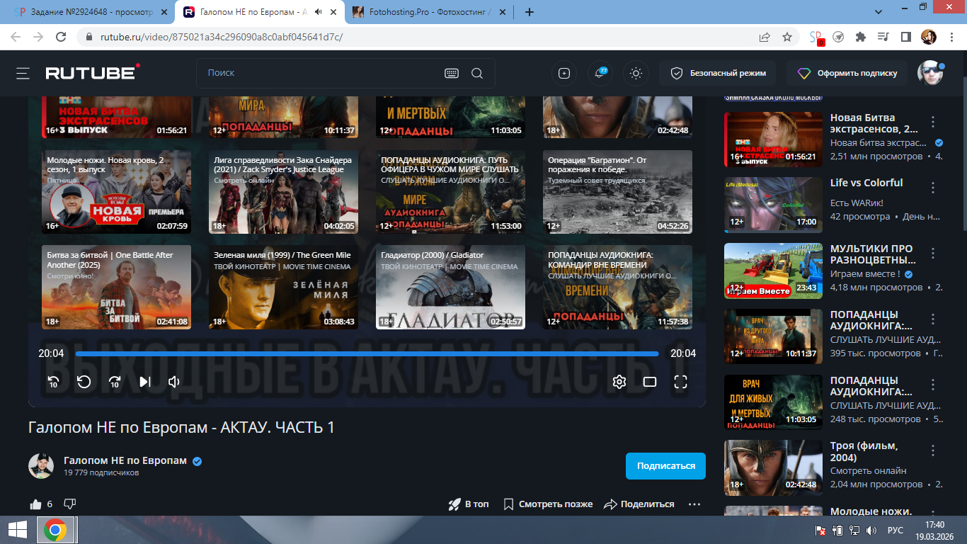Open more options for Life vs Colorful
This screenshot has width=967, height=544.
click(x=933, y=188)
